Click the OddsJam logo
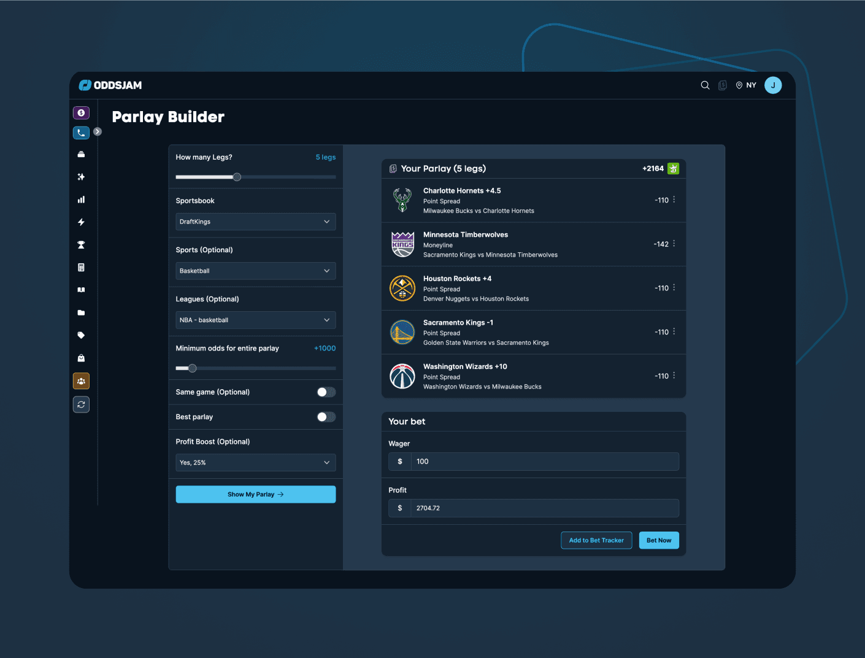 click(110, 85)
